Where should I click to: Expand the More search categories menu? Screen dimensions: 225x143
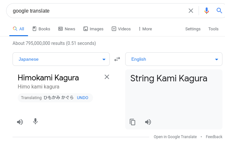click(x=145, y=29)
